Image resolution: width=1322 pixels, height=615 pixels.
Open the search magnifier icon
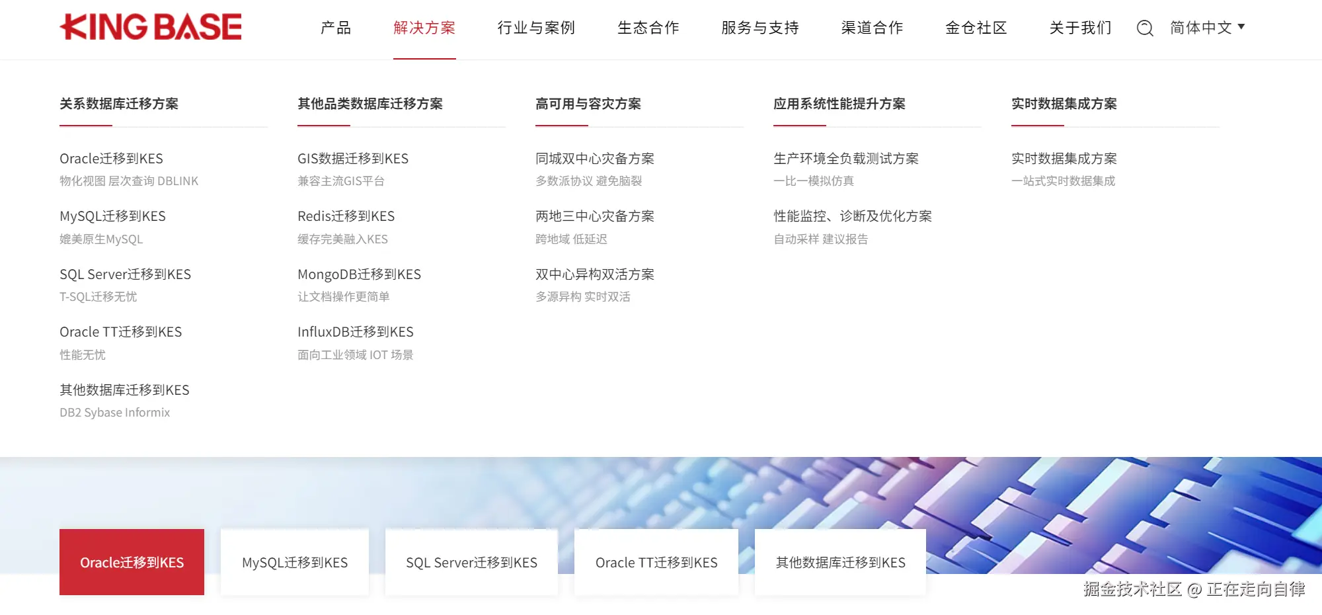click(x=1145, y=28)
